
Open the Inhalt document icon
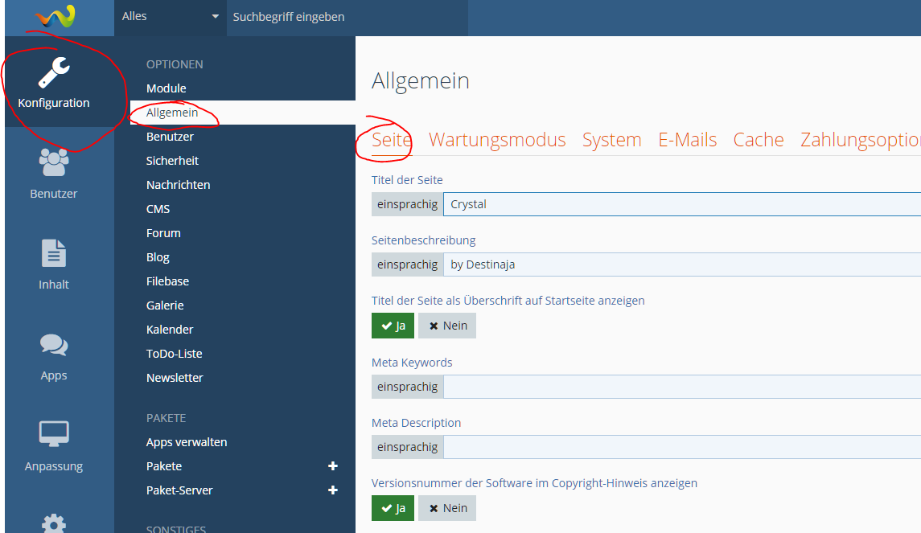(x=54, y=254)
